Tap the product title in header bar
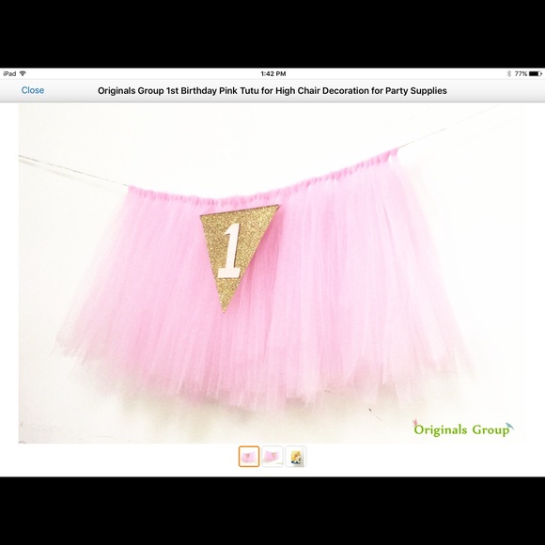Image resolution: width=545 pixels, height=545 pixels. click(272, 91)
